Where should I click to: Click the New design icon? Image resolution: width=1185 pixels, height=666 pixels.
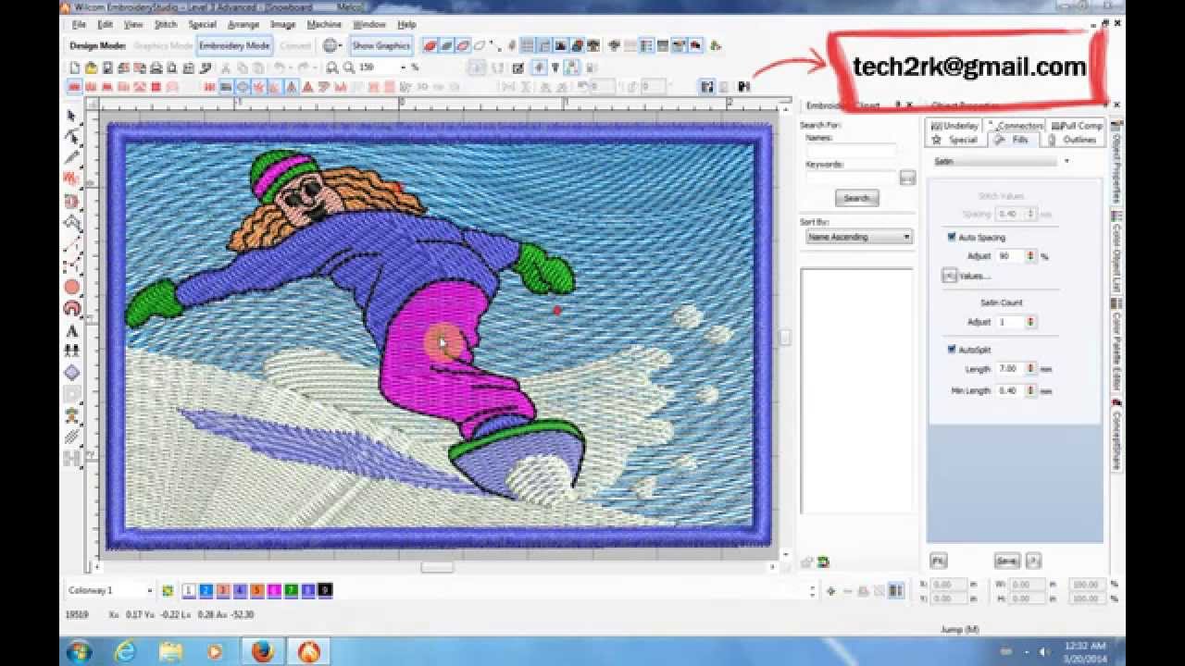click(x=75, y=68)
